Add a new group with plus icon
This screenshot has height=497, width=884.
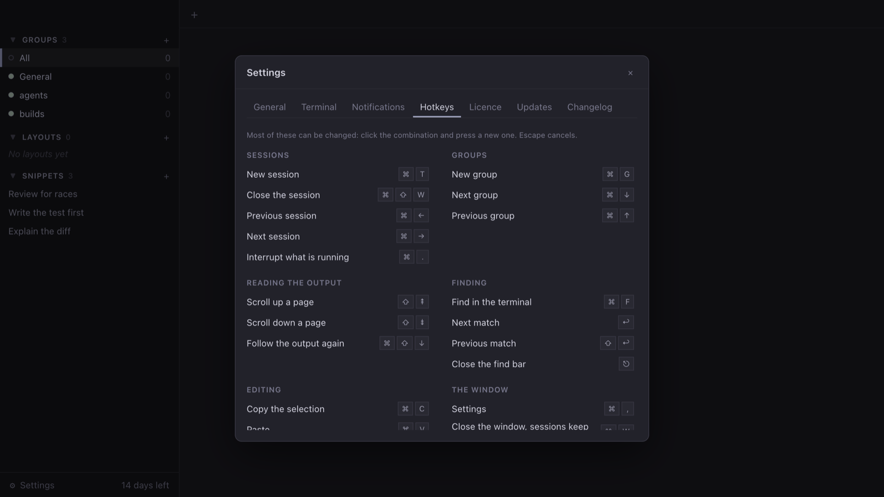166,40
